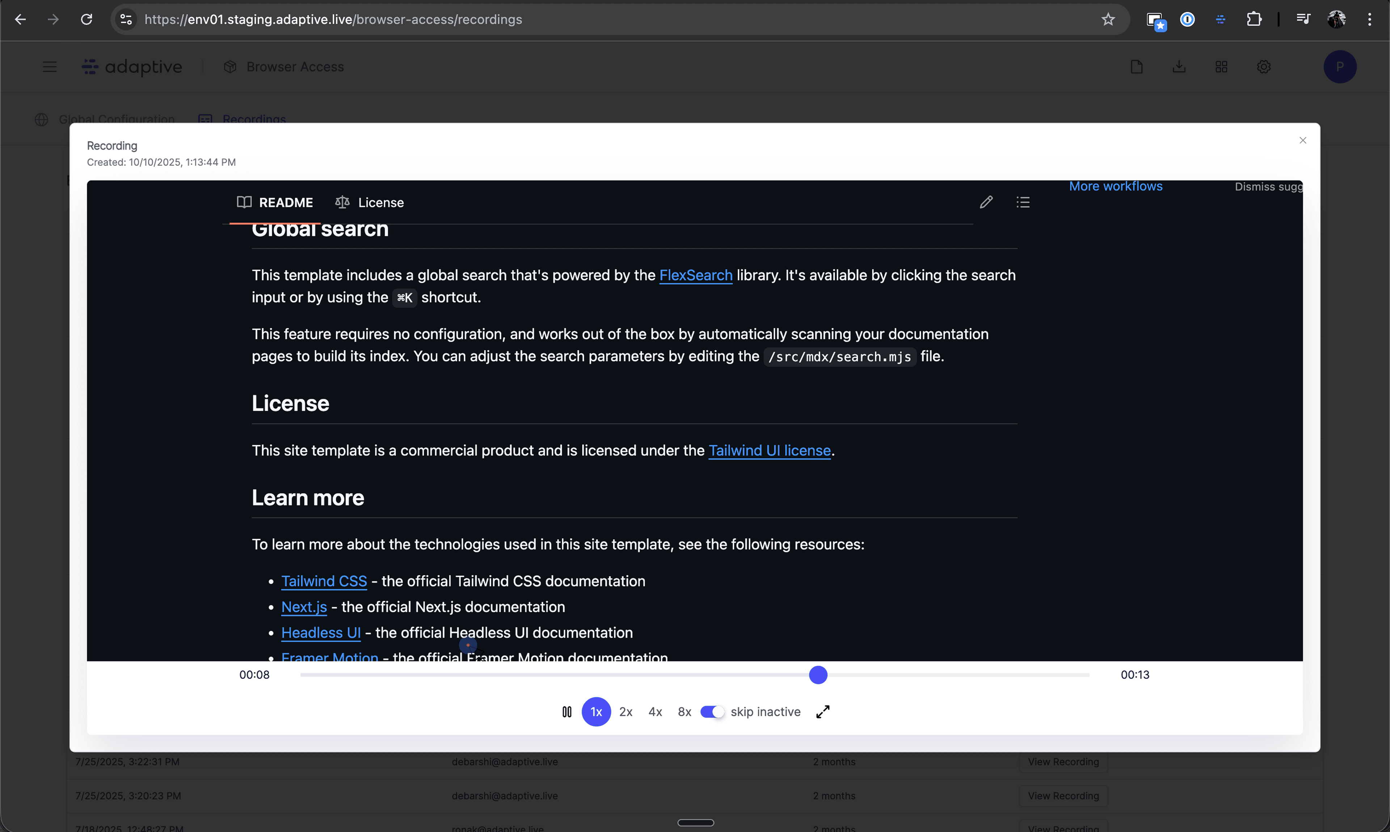Toggle the skip inactive switch
Viewport: 1390px width, 832px height.
click(x=712, y=712)
